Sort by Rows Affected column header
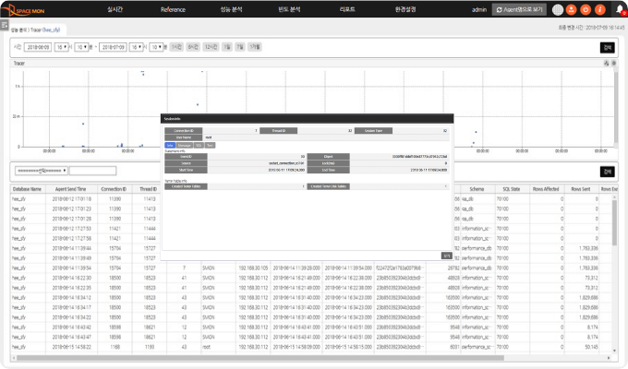Viewport: 628px width, 369px height. point(546,189)
